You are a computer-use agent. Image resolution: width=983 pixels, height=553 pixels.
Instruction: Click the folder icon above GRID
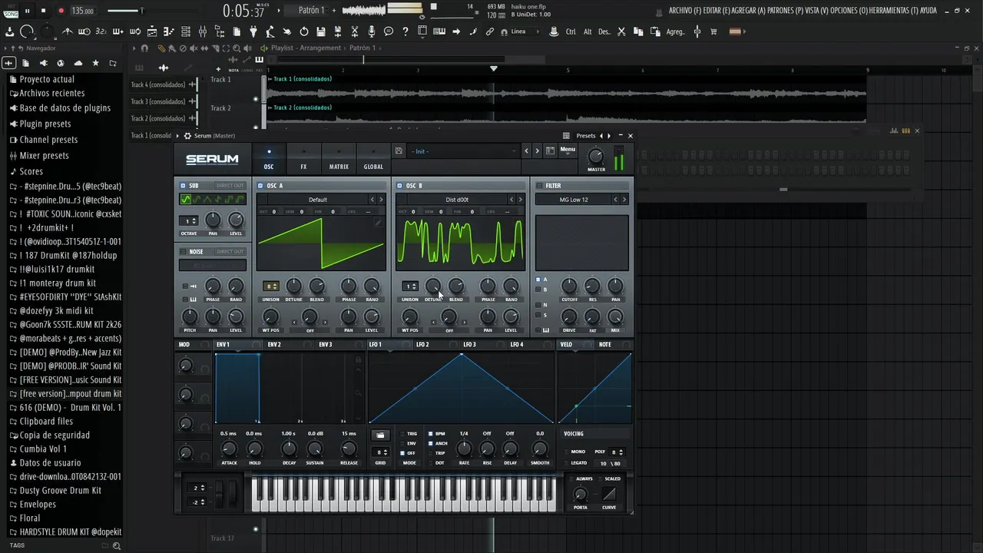click(x=380, y=435)
